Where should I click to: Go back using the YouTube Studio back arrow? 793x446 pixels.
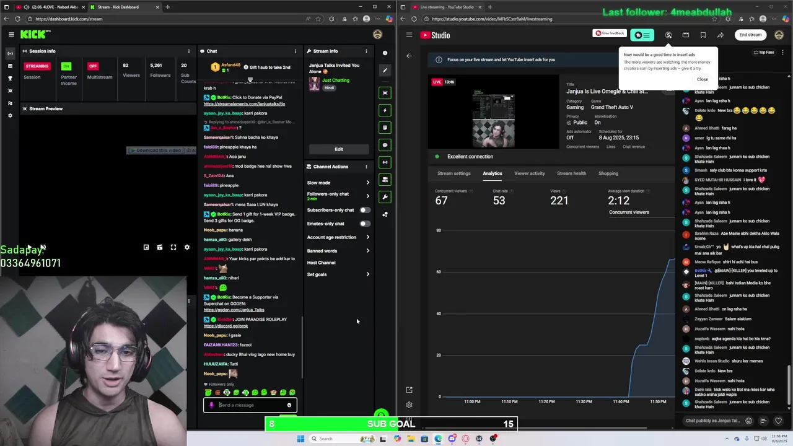[409, 56]
